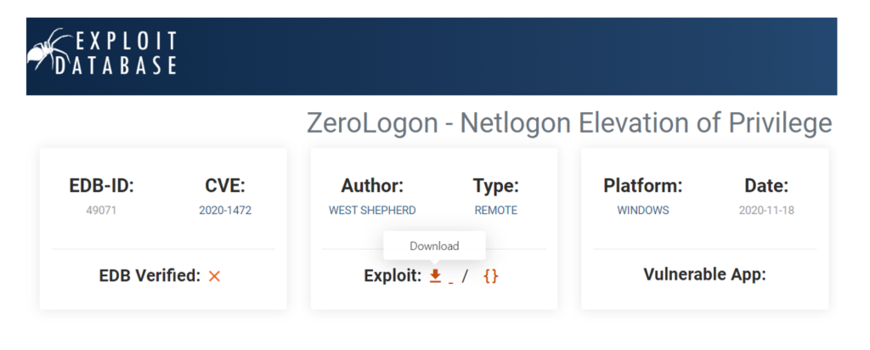Click the CVE heading label
This screenshot has height=350, width=870.
pos(225,186)
